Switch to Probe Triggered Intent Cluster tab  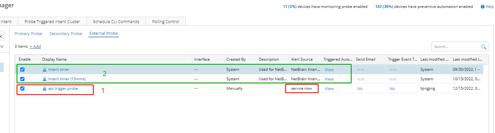(52, 22)
